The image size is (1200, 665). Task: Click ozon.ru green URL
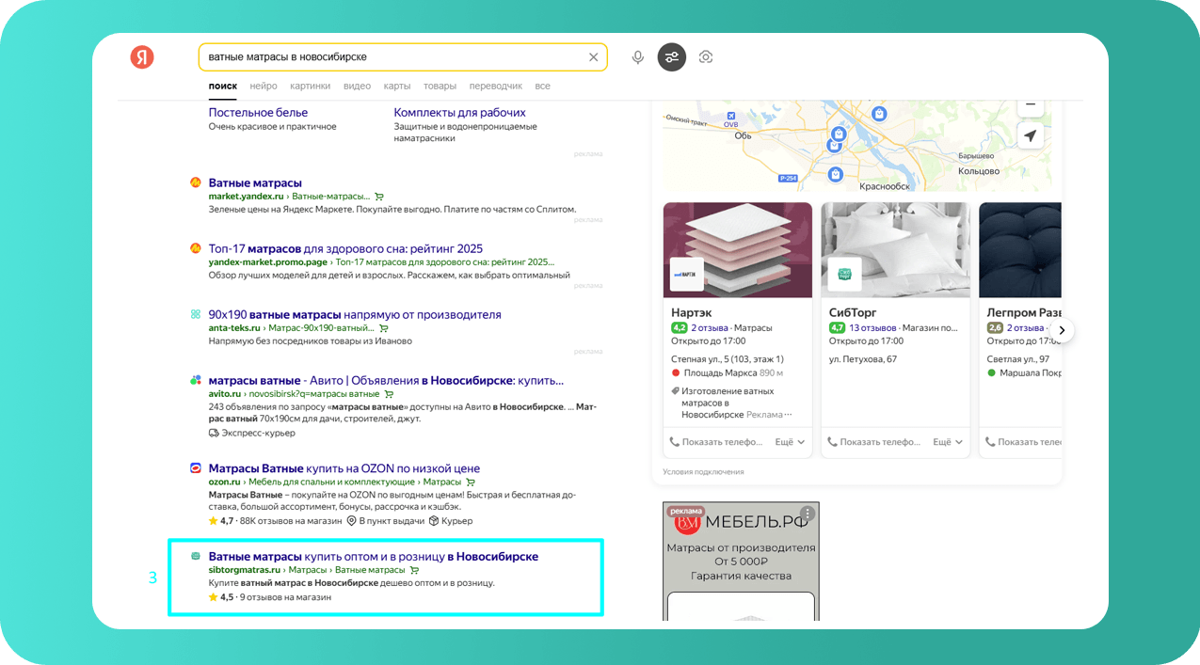point(224,482)
